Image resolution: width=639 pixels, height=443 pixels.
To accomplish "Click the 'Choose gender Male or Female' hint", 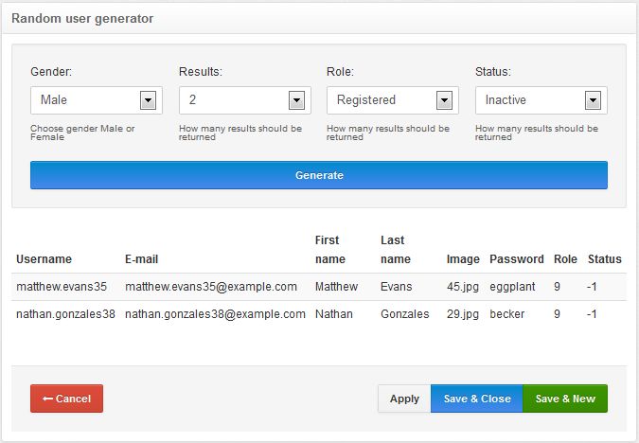I will (x=82, y=133).
